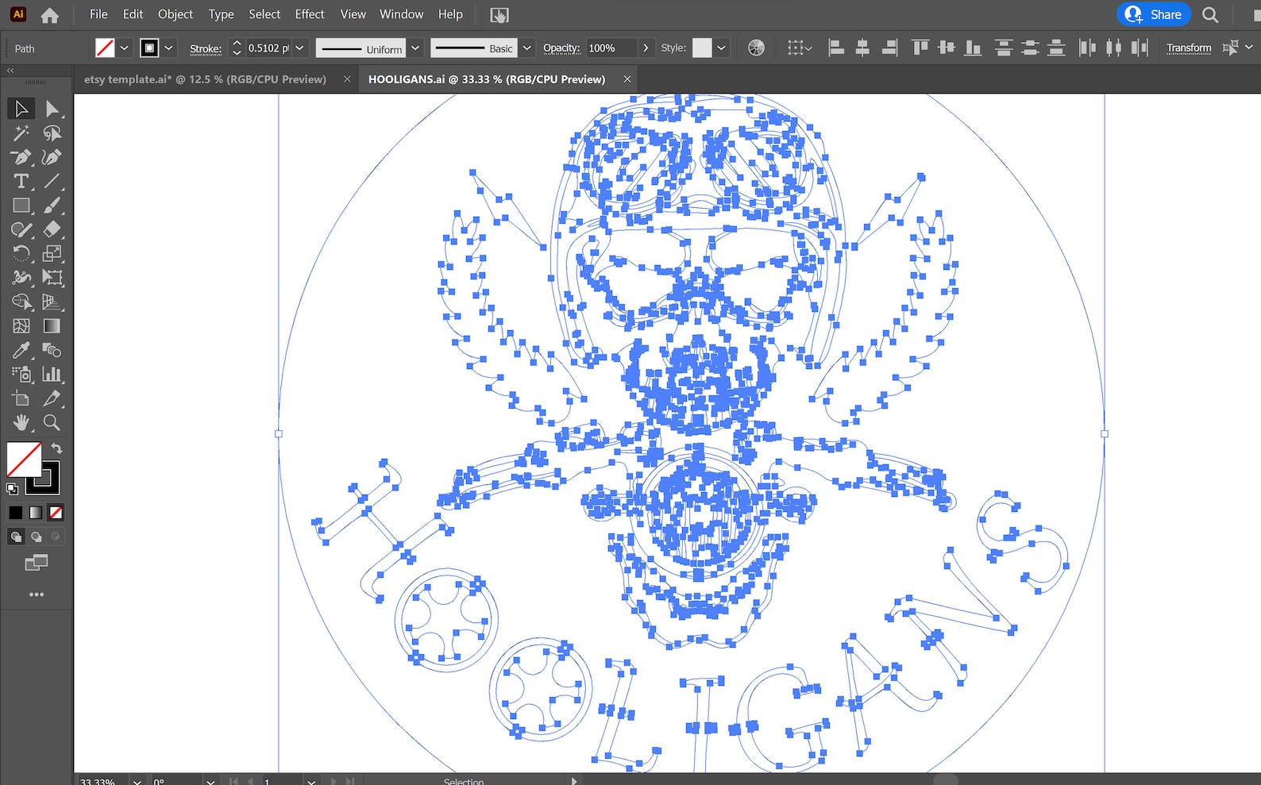Choose the Type tool
The image size is (1261, 785).
click(x=21, y=182)
